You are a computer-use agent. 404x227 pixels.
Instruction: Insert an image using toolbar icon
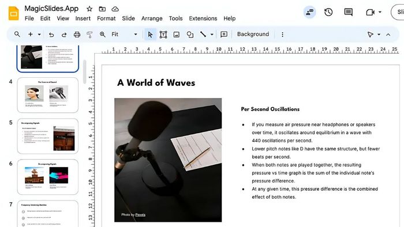(x=177, y=35)
